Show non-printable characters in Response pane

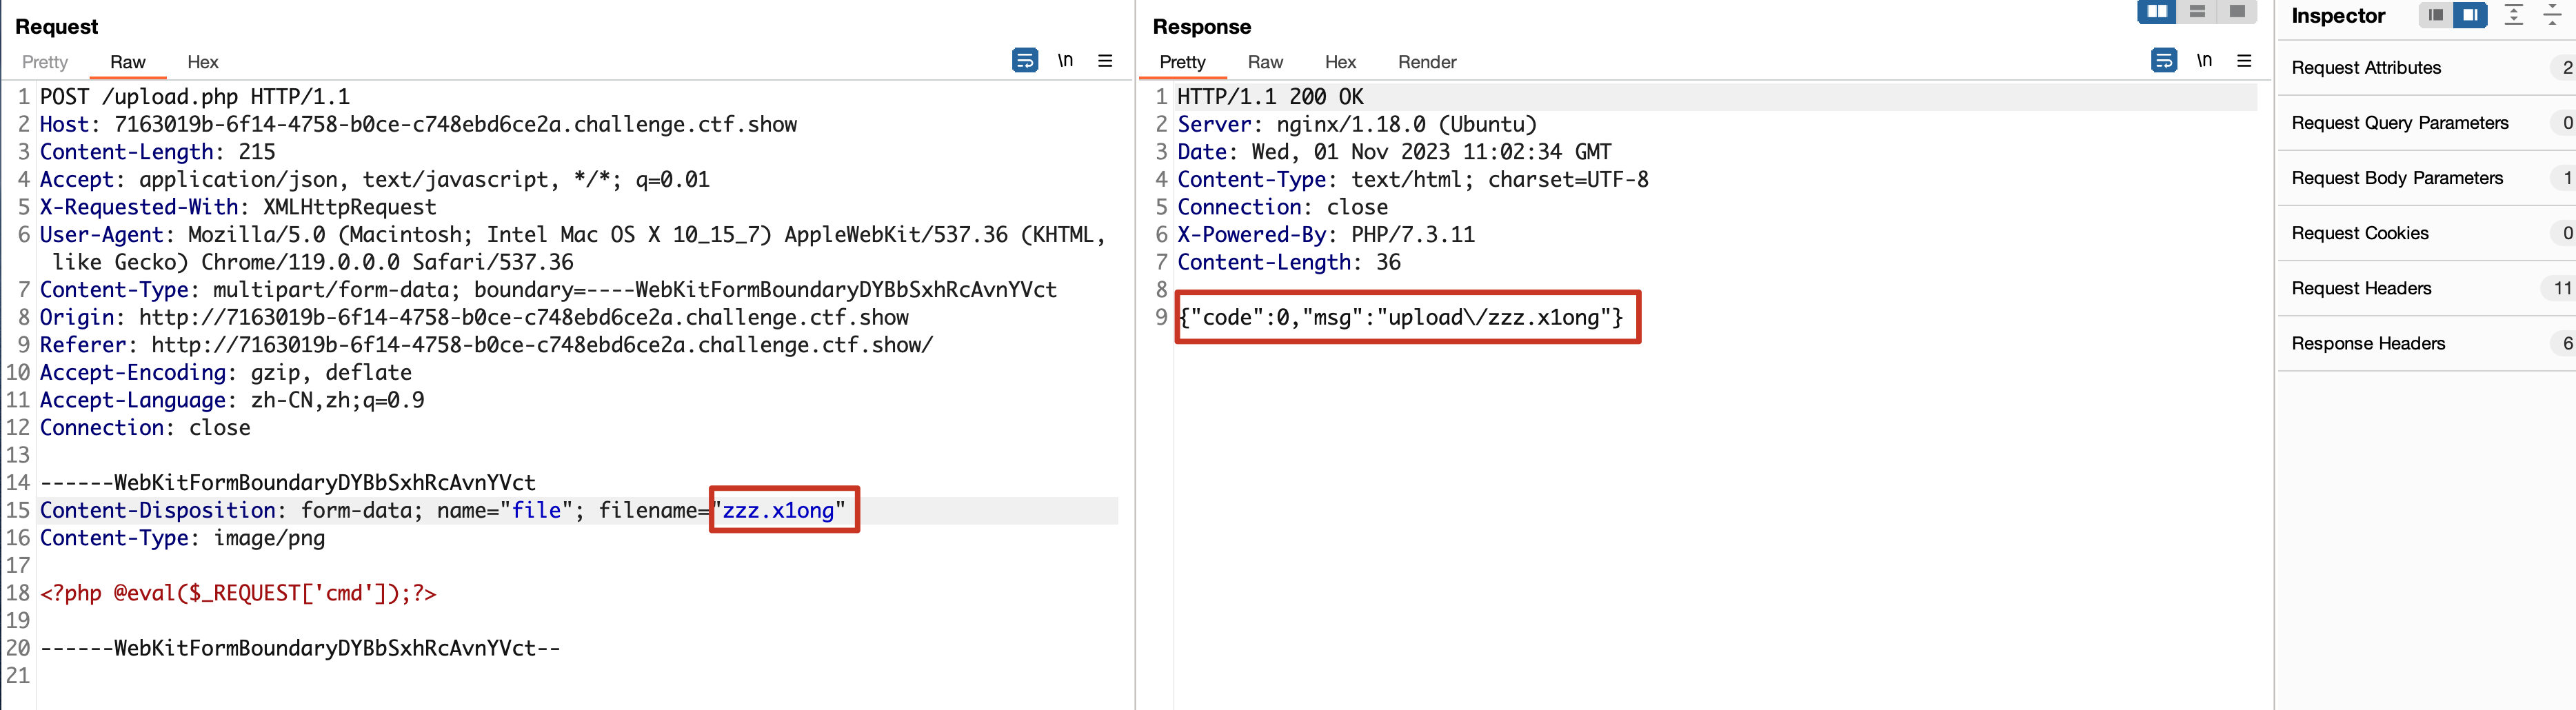[x=2204, y=61]
